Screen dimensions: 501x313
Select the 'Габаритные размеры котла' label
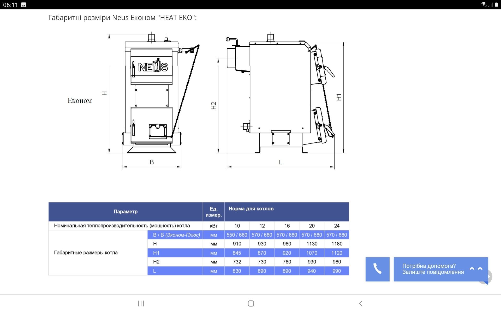pyautogui.click(x=86, y=252)
